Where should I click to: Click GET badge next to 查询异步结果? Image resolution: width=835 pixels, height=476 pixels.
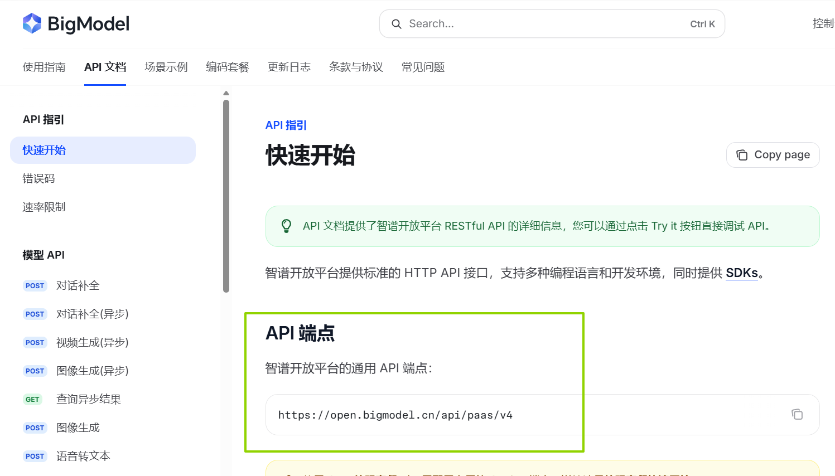(32, 399)
